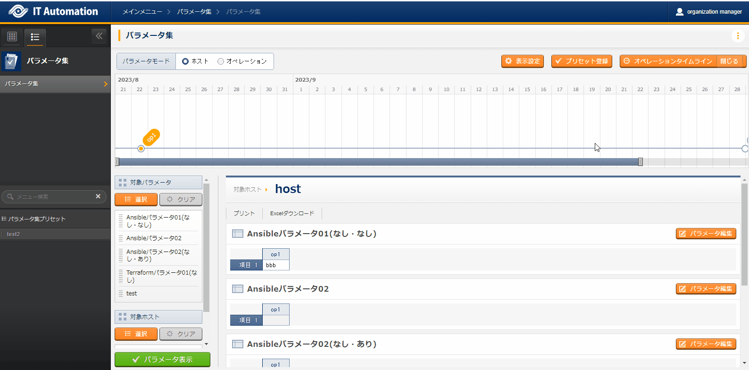Open the vertical three-dot options menu
The width and height of the screenshot is (749, 370).
pos(738,36)
